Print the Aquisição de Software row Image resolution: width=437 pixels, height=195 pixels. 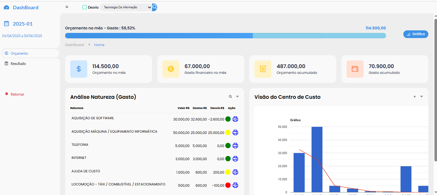click(235, 119)
